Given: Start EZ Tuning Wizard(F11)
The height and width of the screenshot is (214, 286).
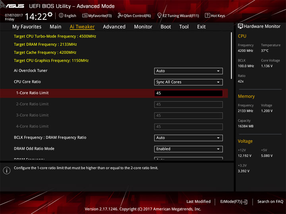Looking at the screenshot, I should click(x=181, y=15).
